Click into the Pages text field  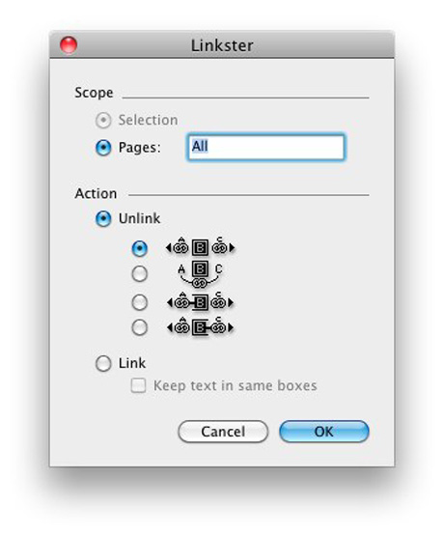coord(265,147)
